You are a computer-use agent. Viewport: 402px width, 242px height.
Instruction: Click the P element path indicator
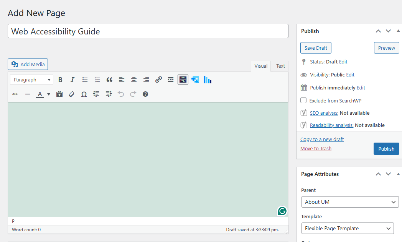click(x=13, y=221)
